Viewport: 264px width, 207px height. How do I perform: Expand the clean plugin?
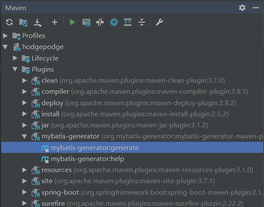click(25, 80)
